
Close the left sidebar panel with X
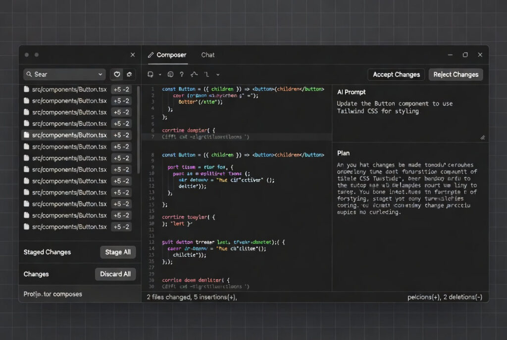tap(133, 54)
